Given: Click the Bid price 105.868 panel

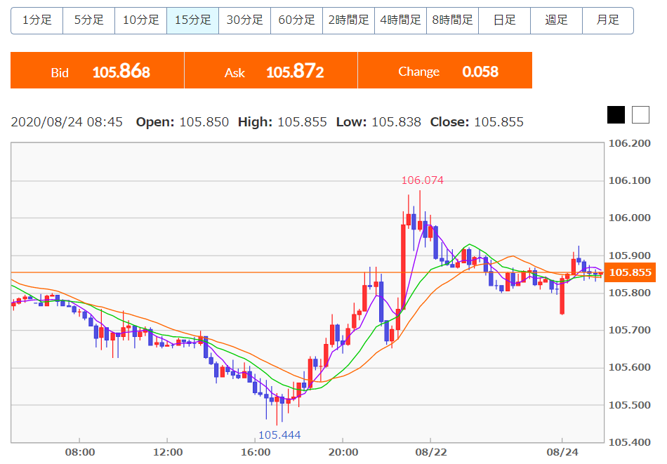Looking at the screenshot, I should point(98,70).
